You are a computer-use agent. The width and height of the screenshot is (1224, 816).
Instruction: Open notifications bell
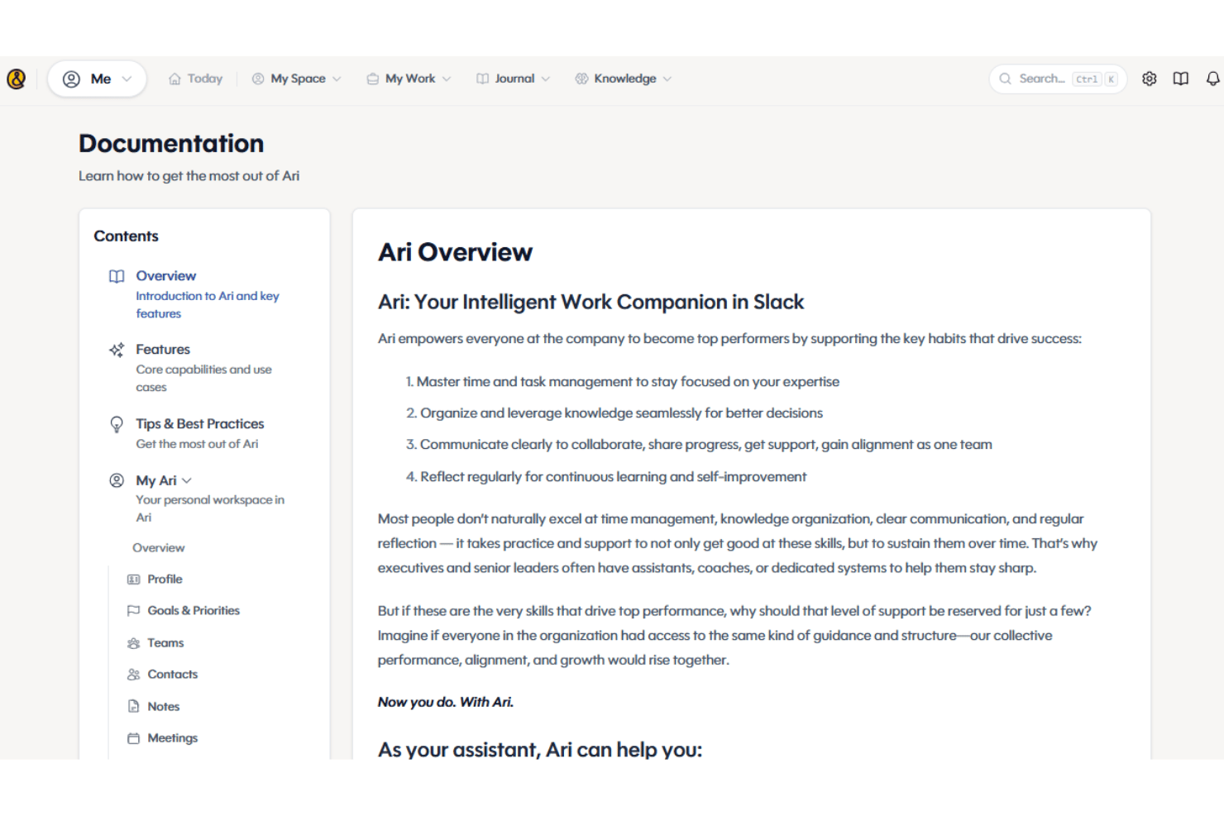pyautogui.click(x=1213, y=79)
